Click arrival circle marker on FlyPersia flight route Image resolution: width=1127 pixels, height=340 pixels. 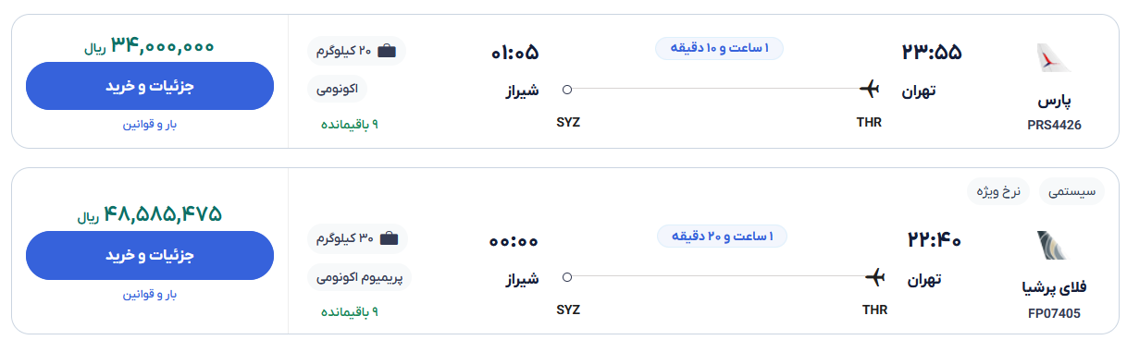(567, 276)
